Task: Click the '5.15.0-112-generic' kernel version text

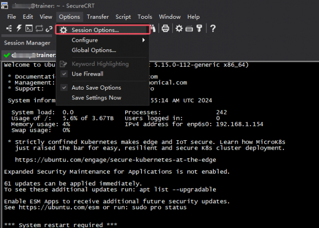Action: pos(187,65)
